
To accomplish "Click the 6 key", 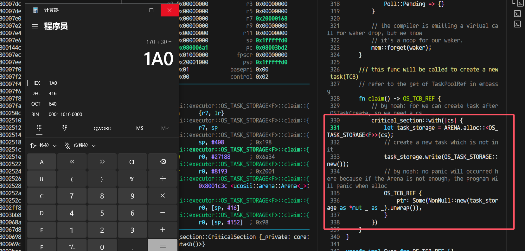I will click(132, 213).
